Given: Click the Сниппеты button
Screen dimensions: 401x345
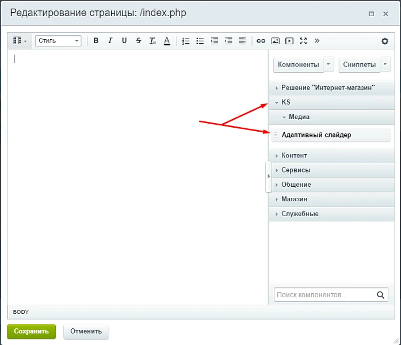Looking at the screenshot, I should [360, 64].
